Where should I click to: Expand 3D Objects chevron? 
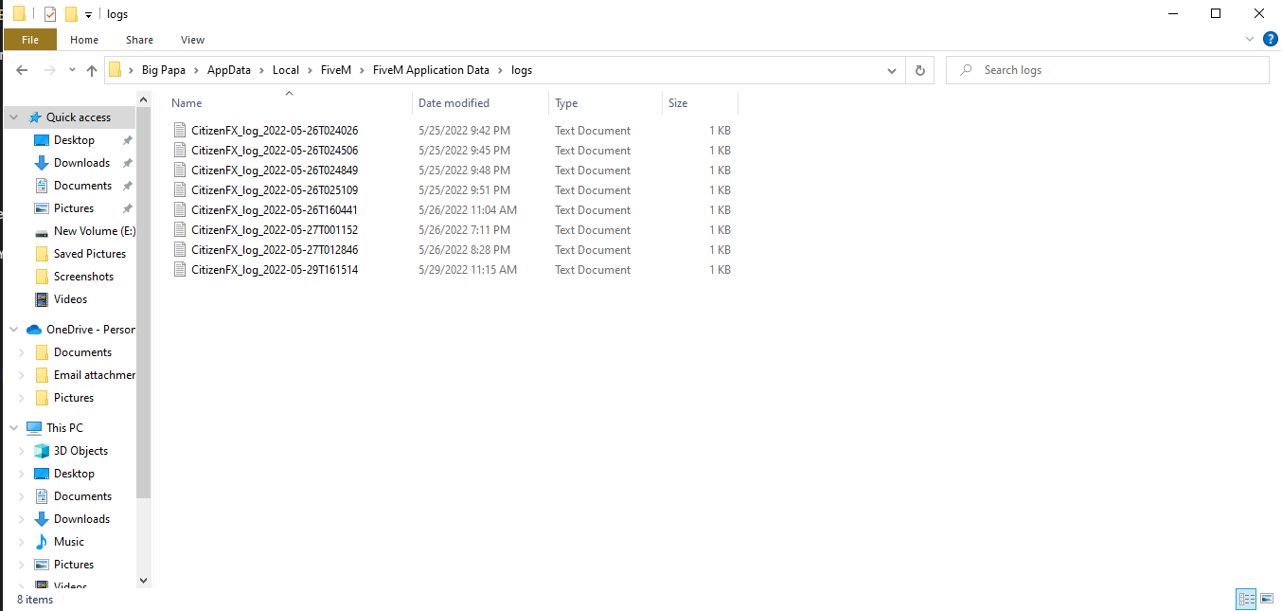[x=22, y=451]
